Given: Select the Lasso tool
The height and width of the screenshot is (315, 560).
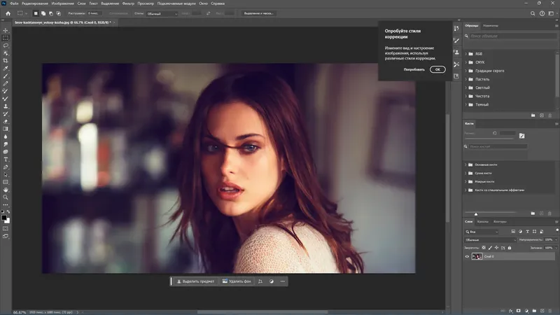Looking at the screenshot, I should (x=6, y=45).
